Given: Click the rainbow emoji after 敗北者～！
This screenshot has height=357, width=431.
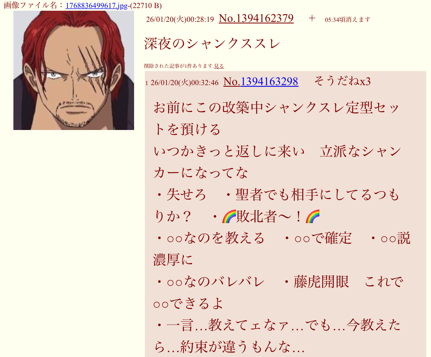Looking at the screenshot, I should pos(313,216).
